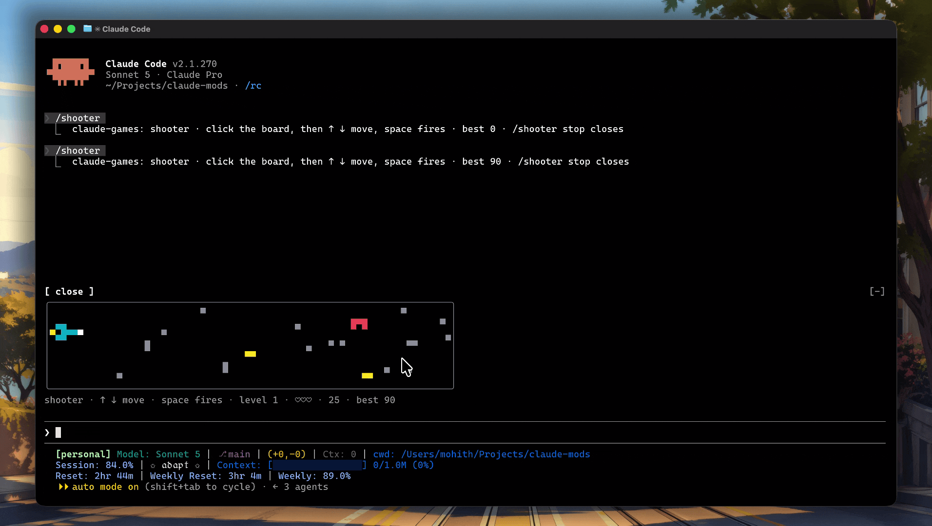The height and width of the screenshot is (526, 932).
Task: Click the "Session: 84.0%" status text
Action: (95, 465)
